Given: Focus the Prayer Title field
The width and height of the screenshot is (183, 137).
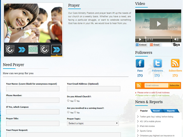Looking at the screenshot, I should click(33, 123).
